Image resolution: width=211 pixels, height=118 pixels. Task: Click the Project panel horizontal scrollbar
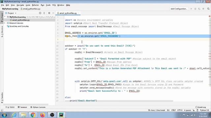point(26,104)
